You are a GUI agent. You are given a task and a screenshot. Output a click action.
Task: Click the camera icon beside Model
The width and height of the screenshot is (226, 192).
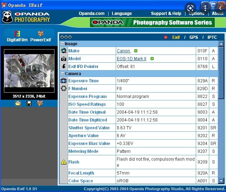pyautogui.click(x=64, y=59)
